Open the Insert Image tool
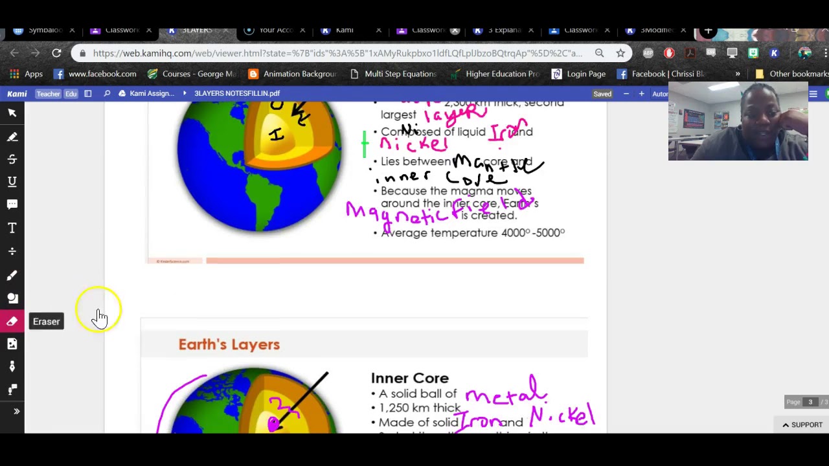 click(x=12, y=344)
